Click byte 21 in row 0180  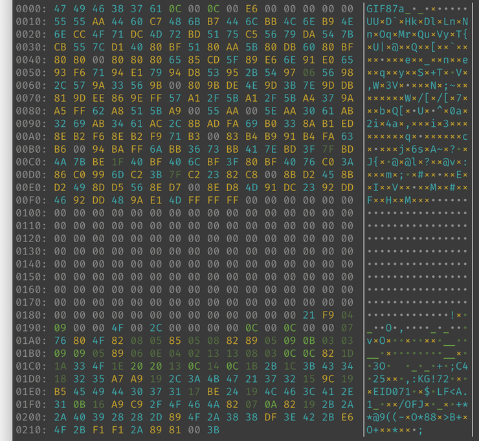[x=309, y=315]
